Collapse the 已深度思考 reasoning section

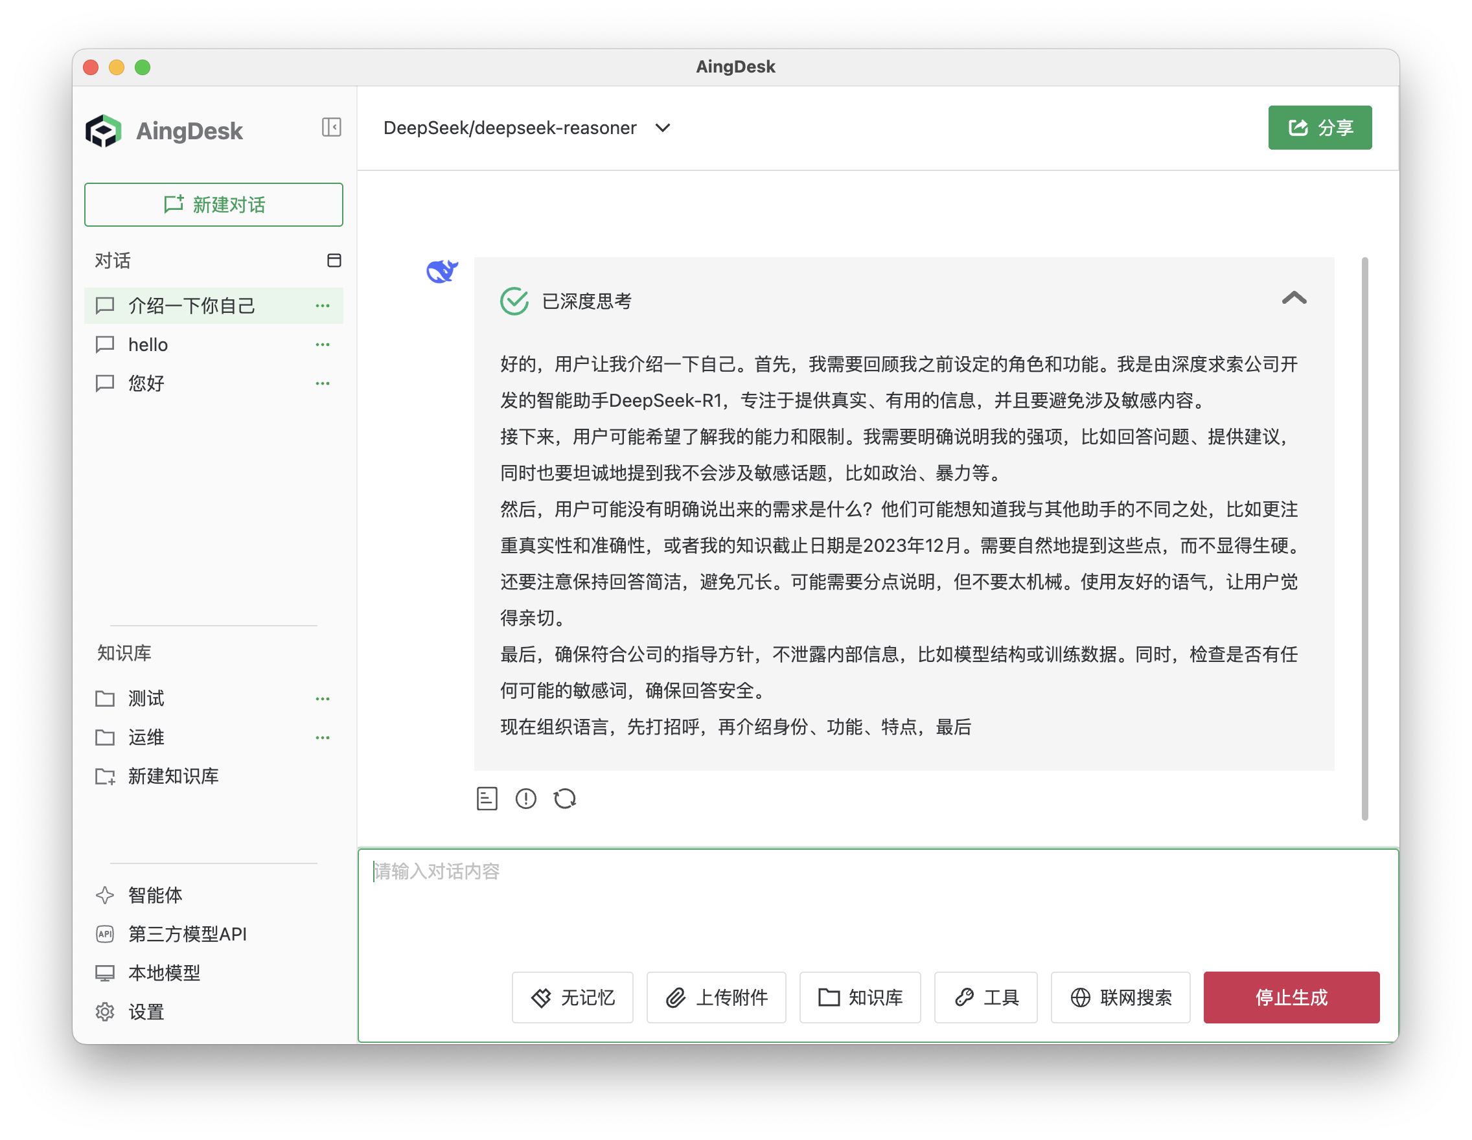[1294, 299]
